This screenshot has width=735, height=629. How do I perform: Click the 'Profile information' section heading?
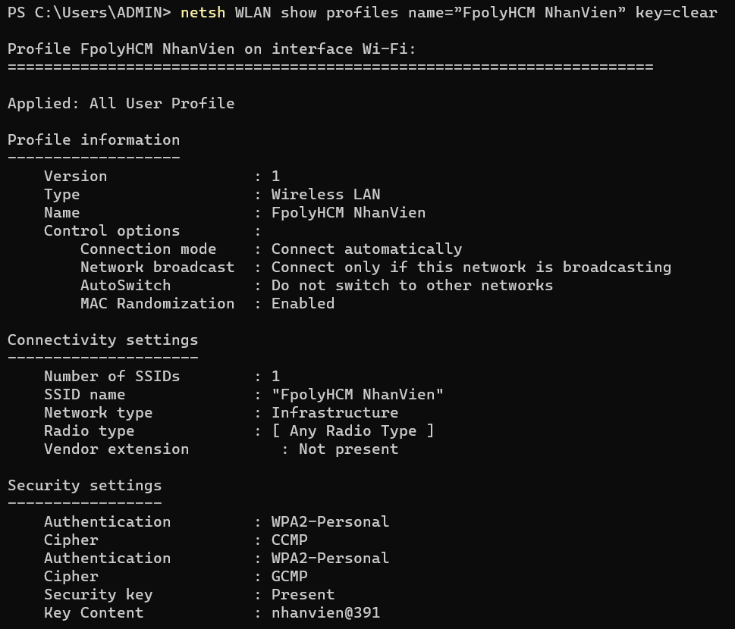pos(93,140)
